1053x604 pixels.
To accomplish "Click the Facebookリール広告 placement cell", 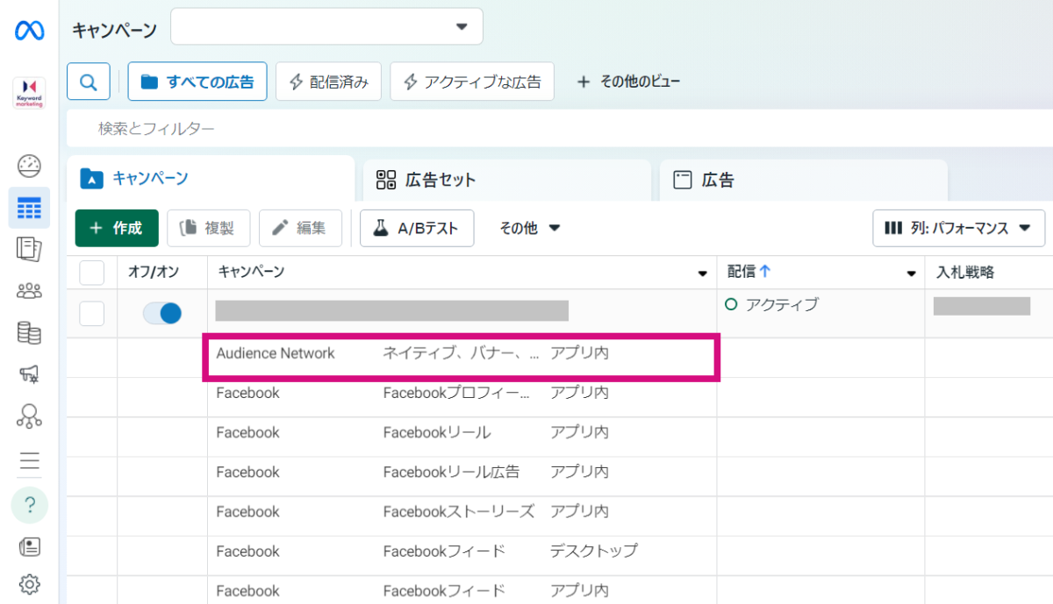I will pos(451,472).
